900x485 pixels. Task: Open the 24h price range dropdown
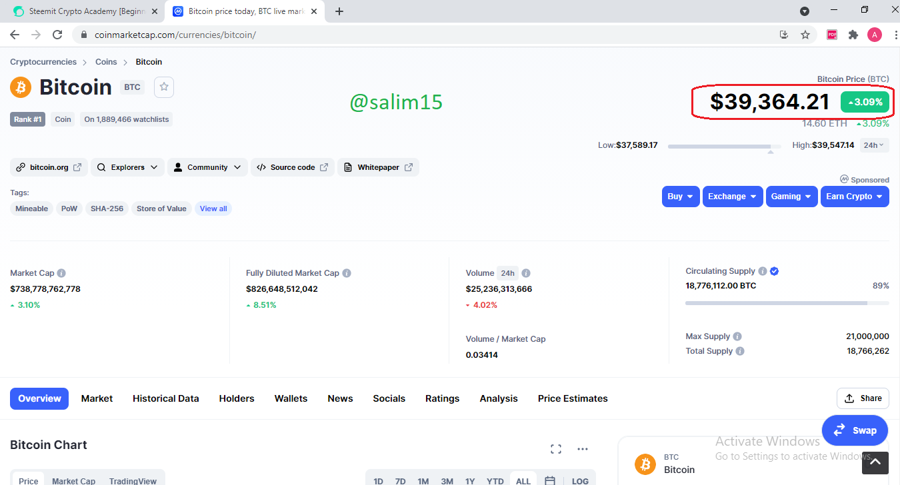coord(874,145)
